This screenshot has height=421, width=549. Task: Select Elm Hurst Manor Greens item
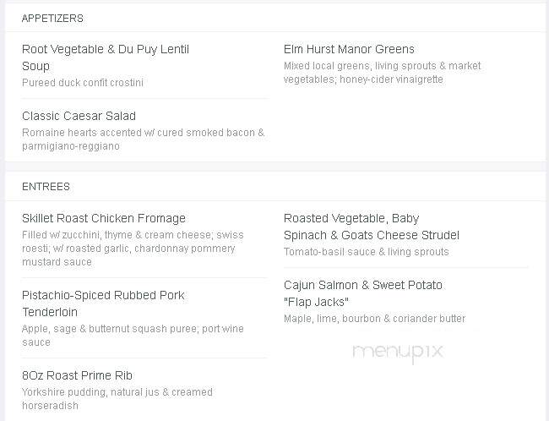349,49
